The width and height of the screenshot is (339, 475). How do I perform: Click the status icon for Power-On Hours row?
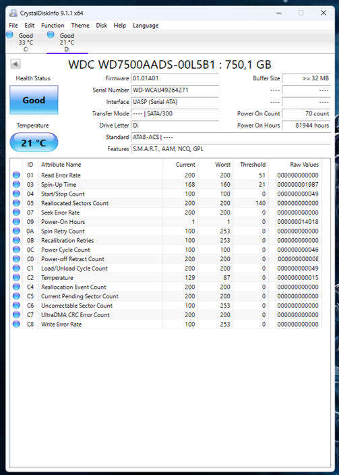[x=16, y=221]
